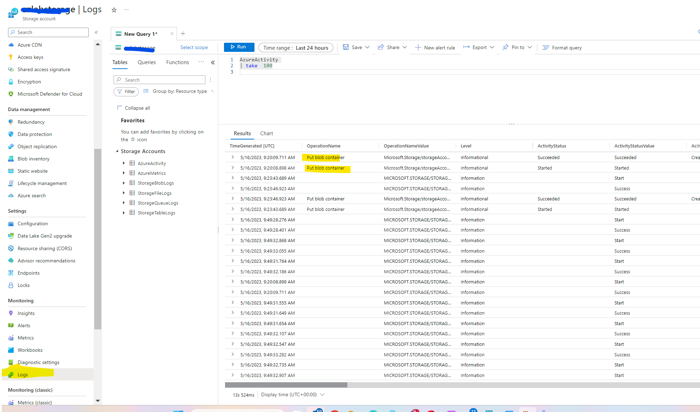
Task: Open the Save dropdown
Action: coord(356,47)
